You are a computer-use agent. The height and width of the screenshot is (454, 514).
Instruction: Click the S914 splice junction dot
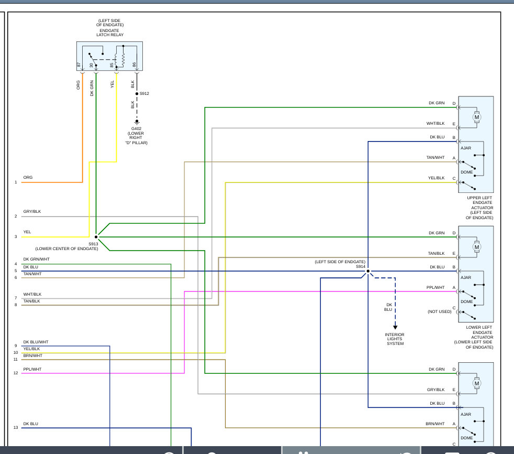(368, 271)
